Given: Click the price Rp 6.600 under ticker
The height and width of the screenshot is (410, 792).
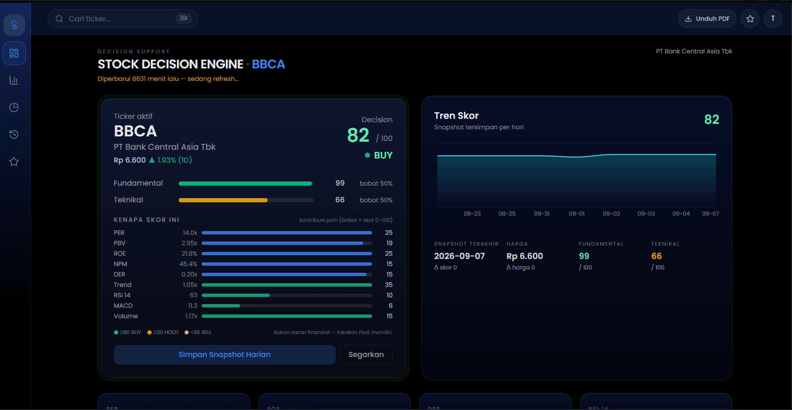Looking at the screenshot, I should click(x=130, y=160).
